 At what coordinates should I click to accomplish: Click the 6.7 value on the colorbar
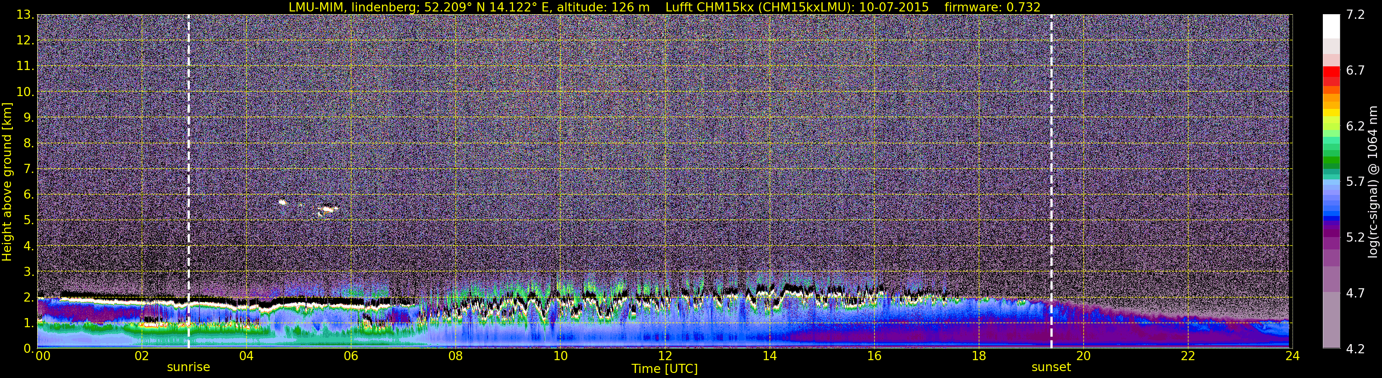click(x=1355, y=70)
